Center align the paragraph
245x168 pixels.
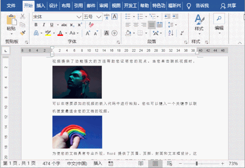pos(136,25)
